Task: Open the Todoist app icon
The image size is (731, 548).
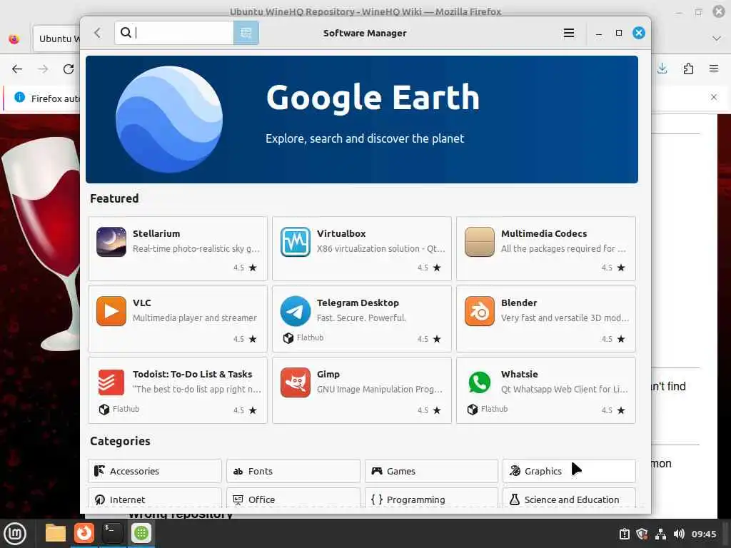Action: coord(111,382)
